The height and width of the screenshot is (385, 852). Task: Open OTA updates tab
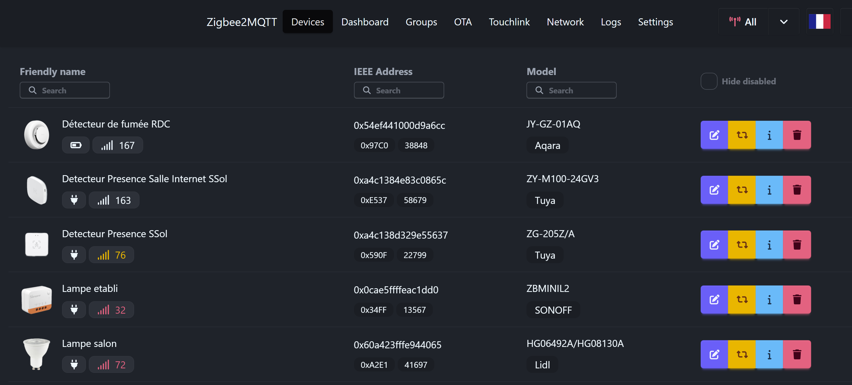tap(463, 22)
